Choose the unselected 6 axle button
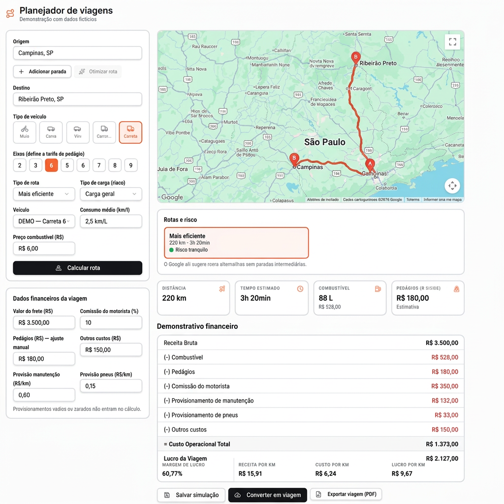The height and width of the screenshot is (504, 504). [83, 165]
